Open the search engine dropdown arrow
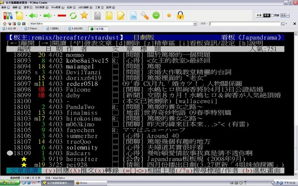This screenshot has width=298, height=186. pyautogui.click(x=286, y=24)
